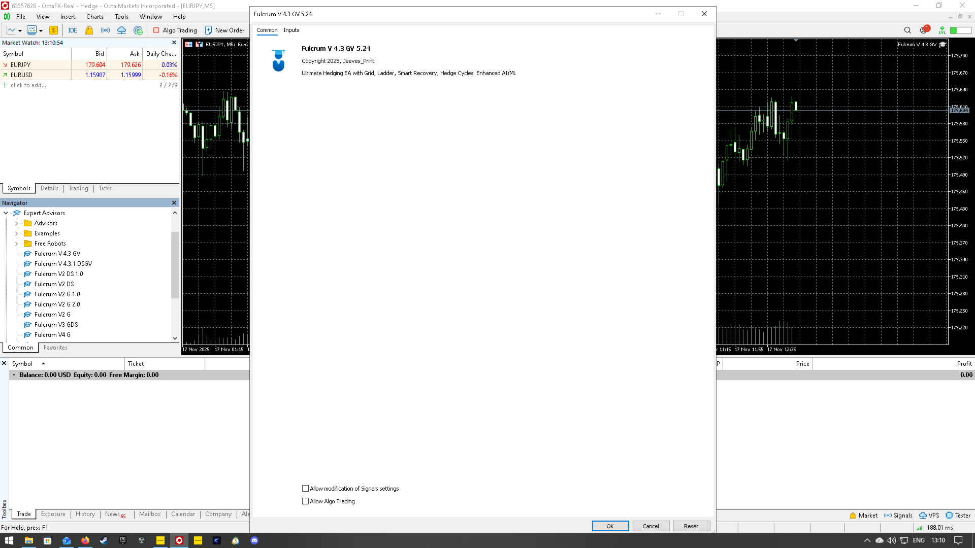975x548 pixels.
Task: Open the Charts menu
Action: [94, 17]
